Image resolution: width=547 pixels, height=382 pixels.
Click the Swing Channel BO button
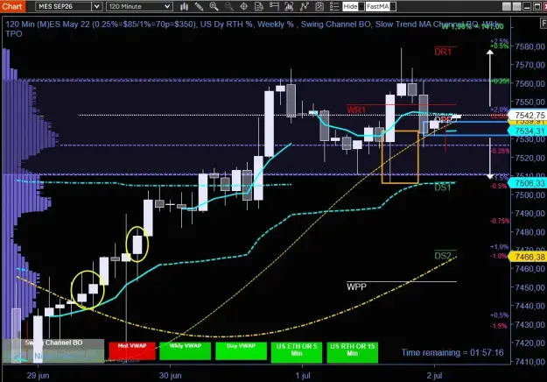(x=53, y=343)
